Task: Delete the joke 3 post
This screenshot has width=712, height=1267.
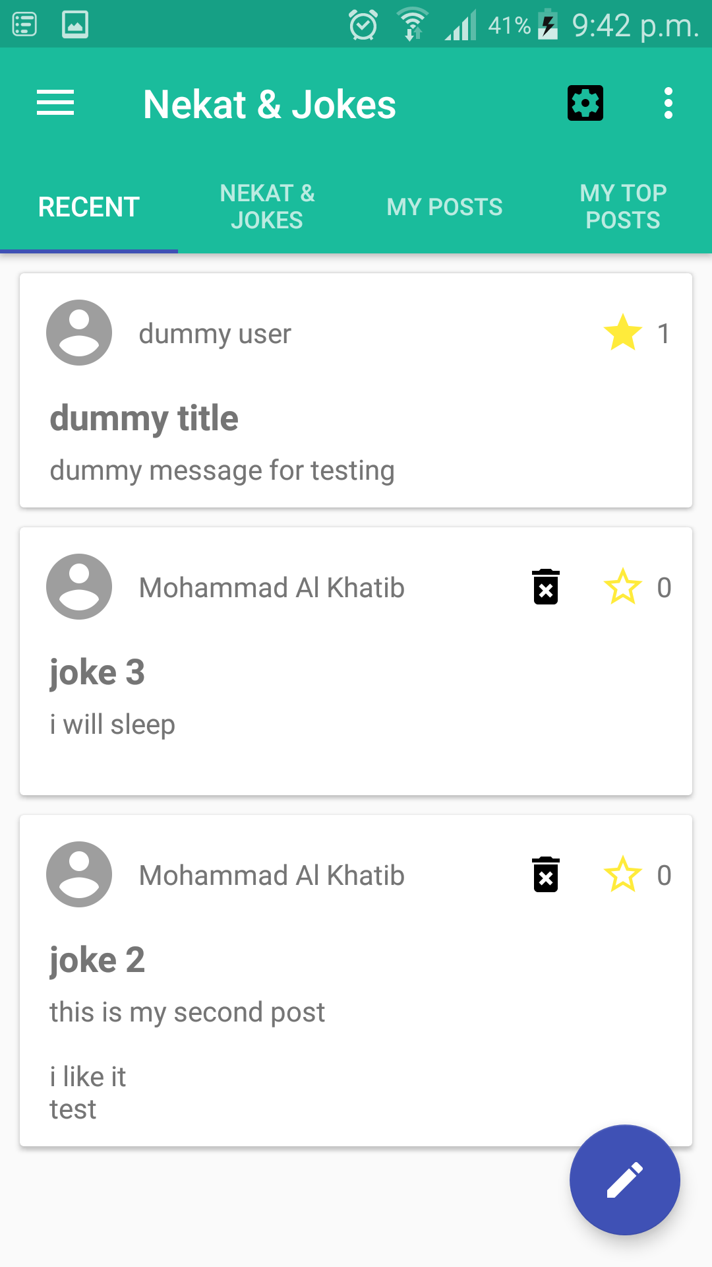Action: 546,587
